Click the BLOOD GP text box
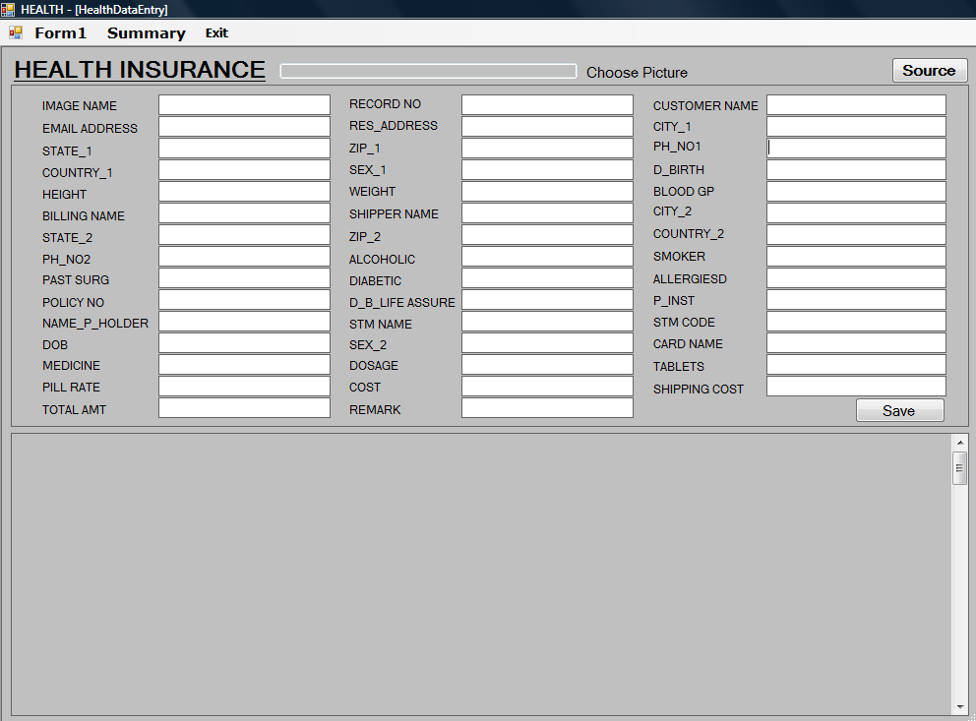976x721 pixels. (x=856, y=192)
